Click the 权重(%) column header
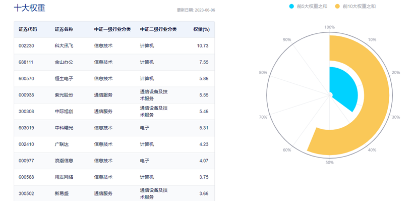Image resolution: width=418 pixels, height=201 pixels. (x=201, y=29)
